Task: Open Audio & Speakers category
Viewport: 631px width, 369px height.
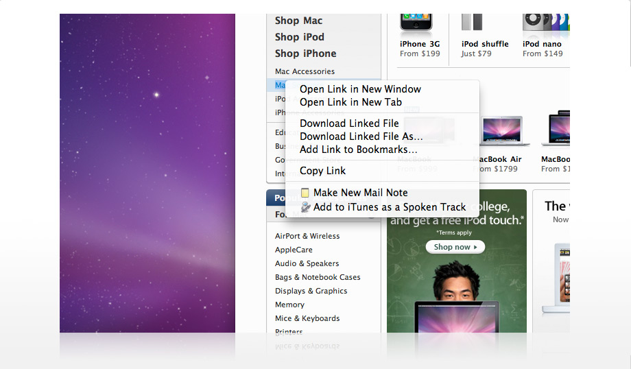Action: click(x=307, y=263)
